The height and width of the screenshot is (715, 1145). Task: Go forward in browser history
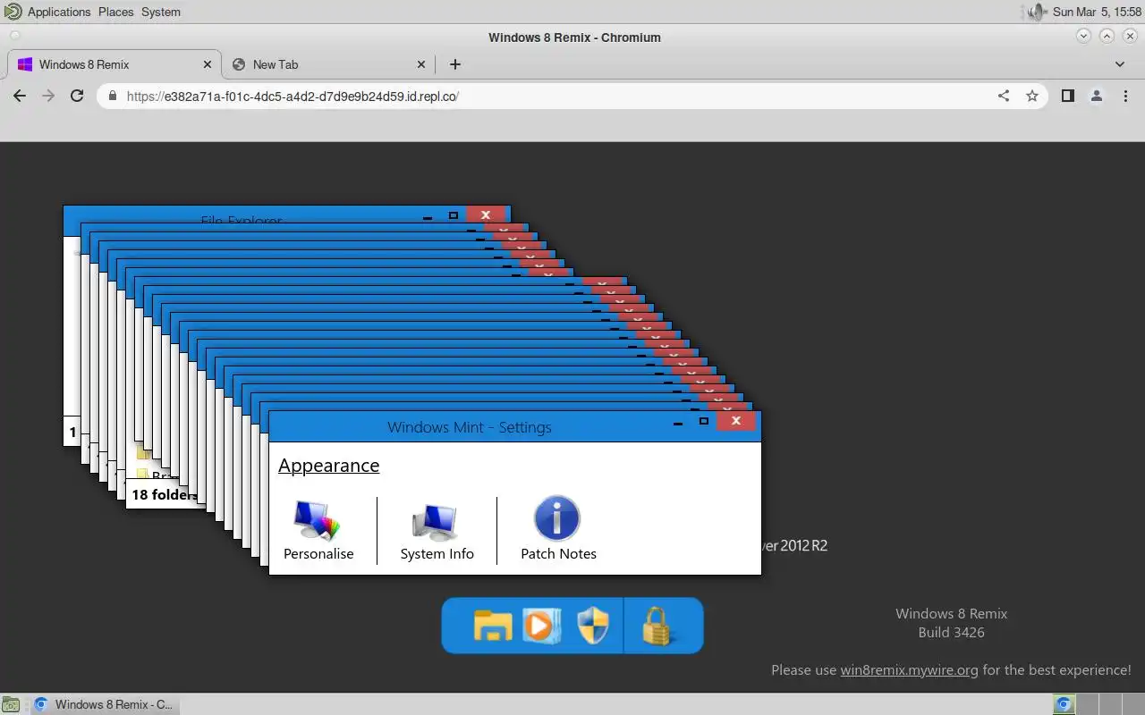(48, 96)
